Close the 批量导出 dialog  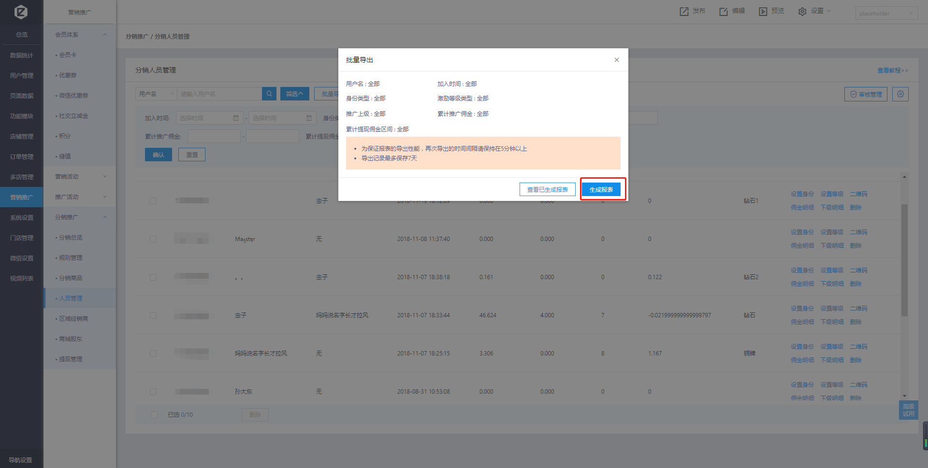(616, 60)
